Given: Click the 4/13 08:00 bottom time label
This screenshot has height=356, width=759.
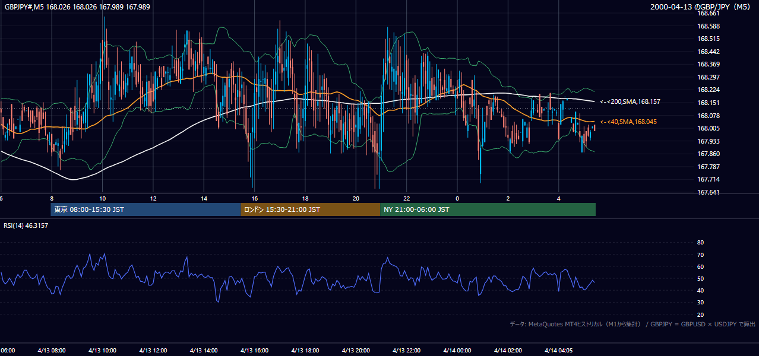Looking at the screenshot, I should tap(51, 351).
